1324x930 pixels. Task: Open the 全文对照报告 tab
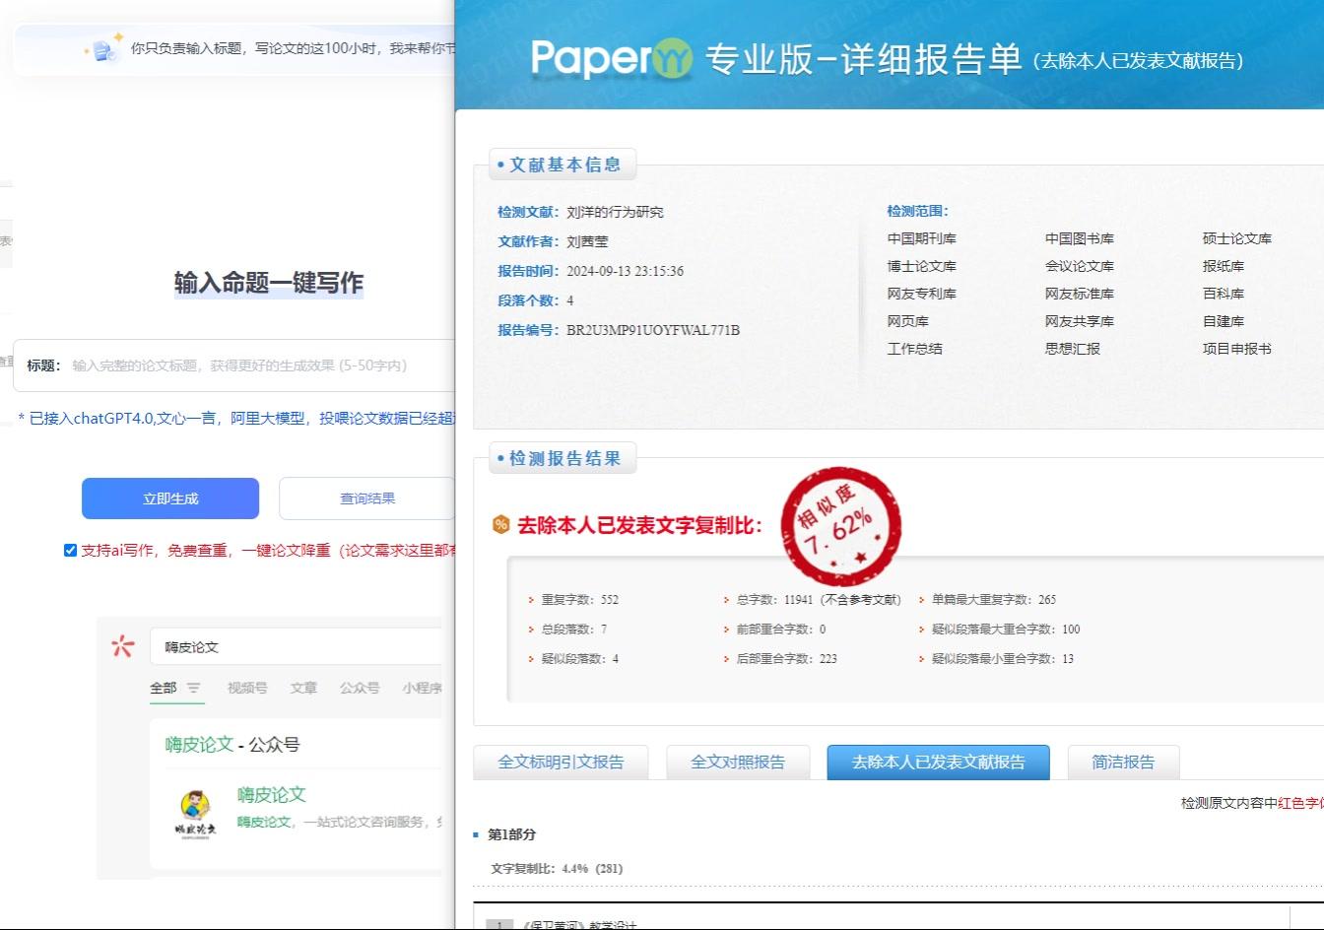pyautogui.click(x=738, y=762)
